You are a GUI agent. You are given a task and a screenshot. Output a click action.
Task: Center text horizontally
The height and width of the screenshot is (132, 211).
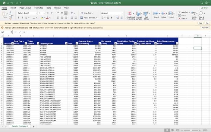(x=62, y=17)
